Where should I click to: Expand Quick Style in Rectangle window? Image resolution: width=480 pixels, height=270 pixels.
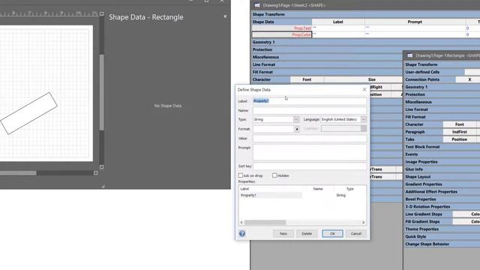(x=415, y=237)
